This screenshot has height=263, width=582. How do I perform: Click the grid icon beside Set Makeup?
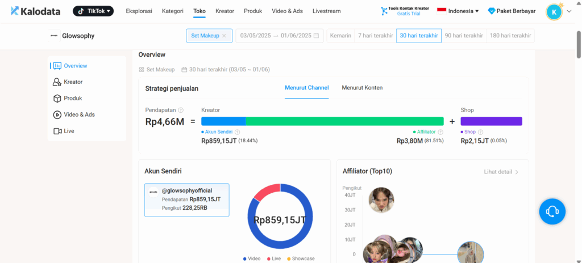[142, 70]
